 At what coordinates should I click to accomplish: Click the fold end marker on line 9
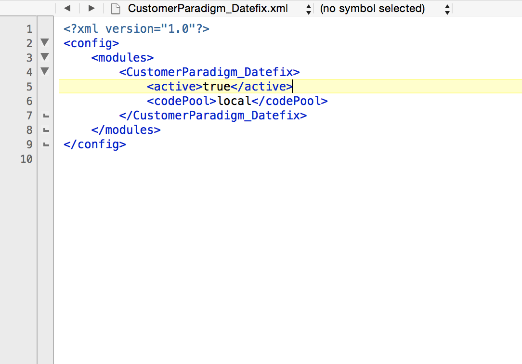coord(46,145)
